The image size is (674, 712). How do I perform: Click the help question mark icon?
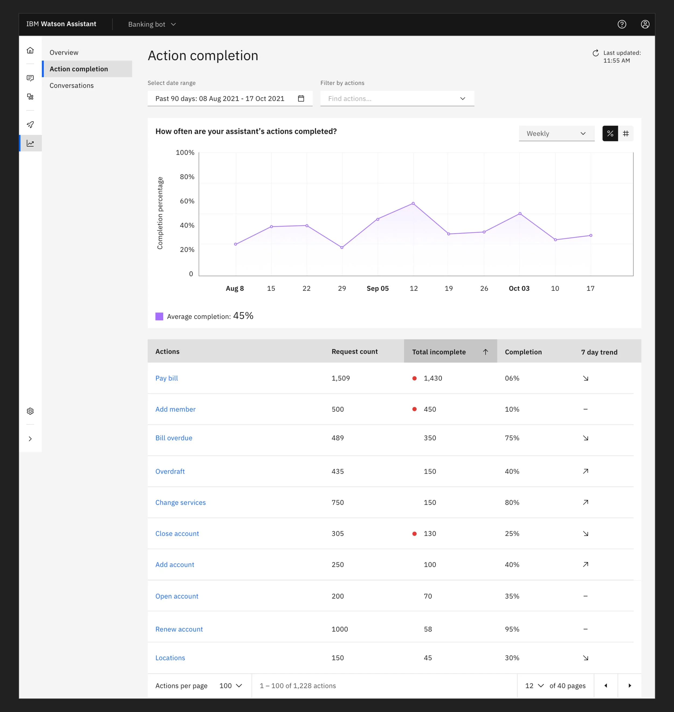tap(621, 24)
